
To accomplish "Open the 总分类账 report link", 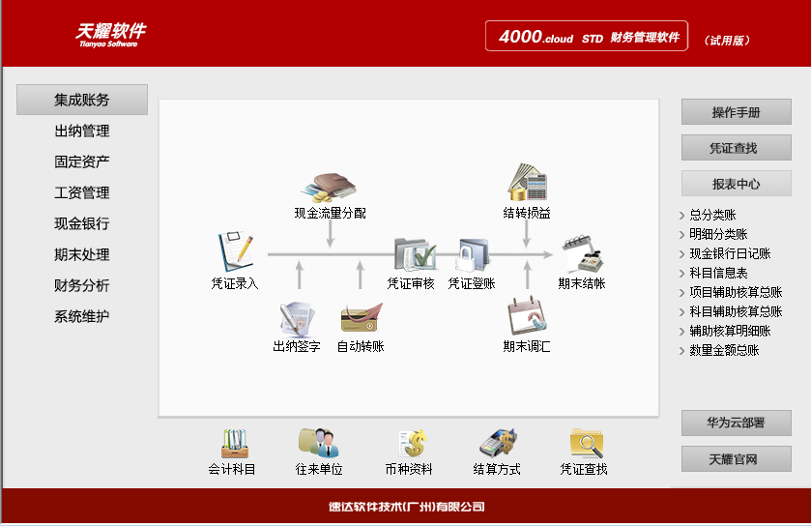I will coord(712,215).
